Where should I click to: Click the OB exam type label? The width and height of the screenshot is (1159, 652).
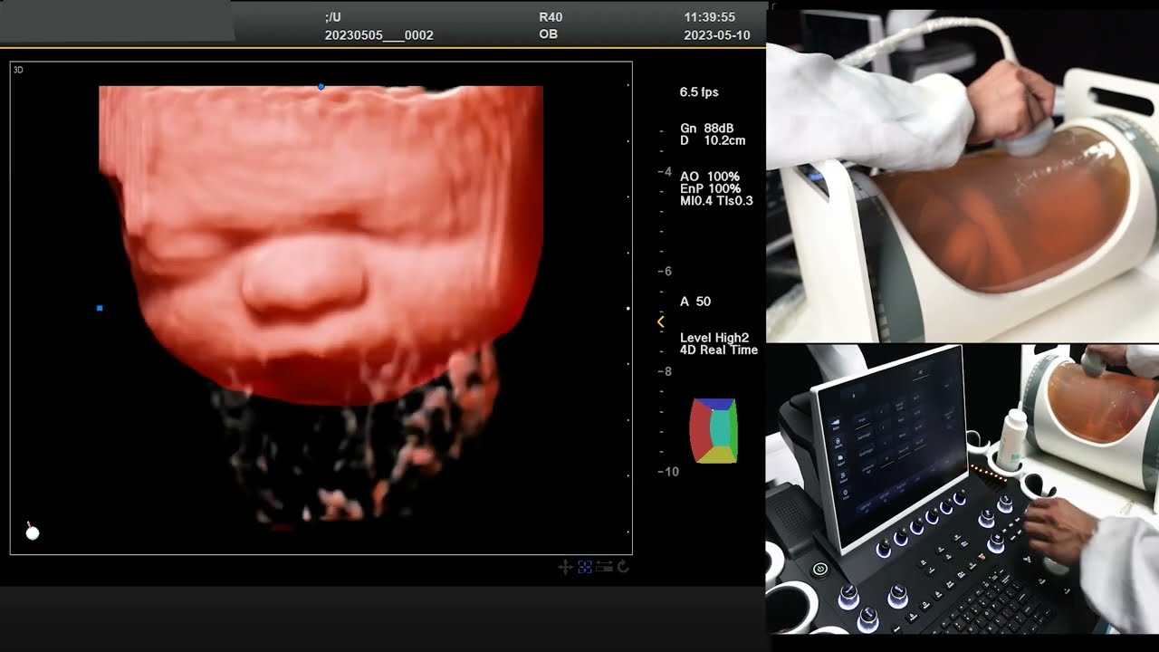tap(548, 34)
